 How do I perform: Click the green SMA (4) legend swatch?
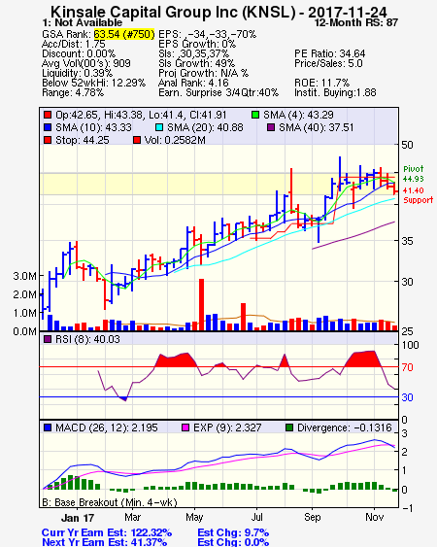(x=255, y=115)
